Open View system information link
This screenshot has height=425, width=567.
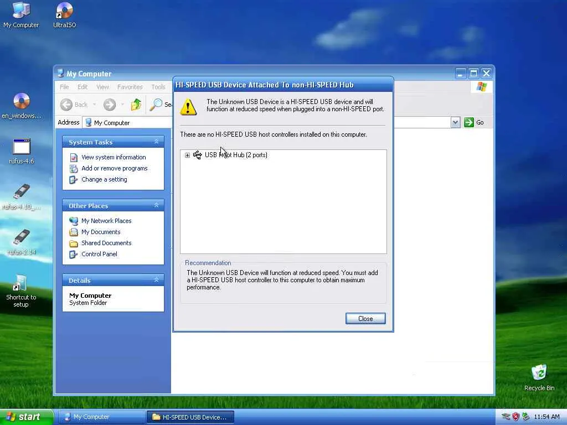coord(114,158)
